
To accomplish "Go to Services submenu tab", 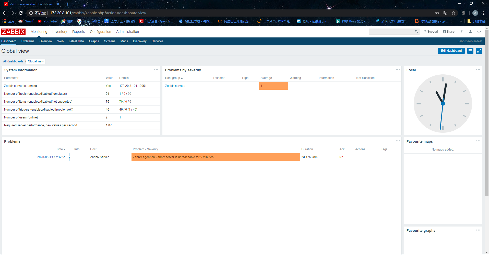I will click(x=157, y=41).
